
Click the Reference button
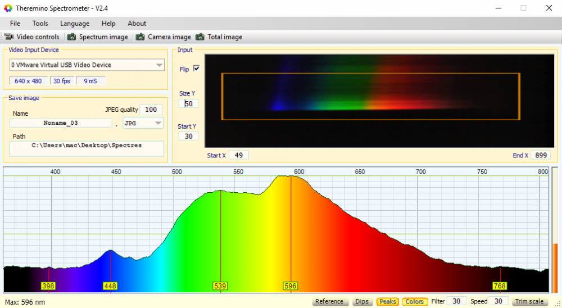[329, 302]
